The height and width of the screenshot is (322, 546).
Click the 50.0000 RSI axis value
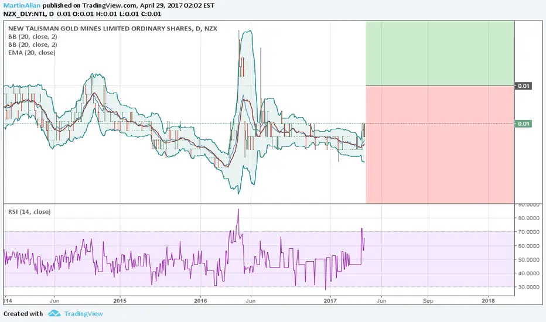[529, 260]
